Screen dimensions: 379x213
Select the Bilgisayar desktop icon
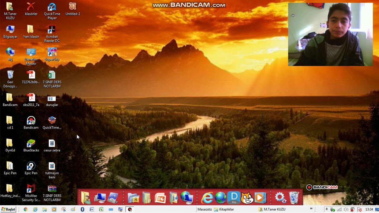tap(10, 32)
